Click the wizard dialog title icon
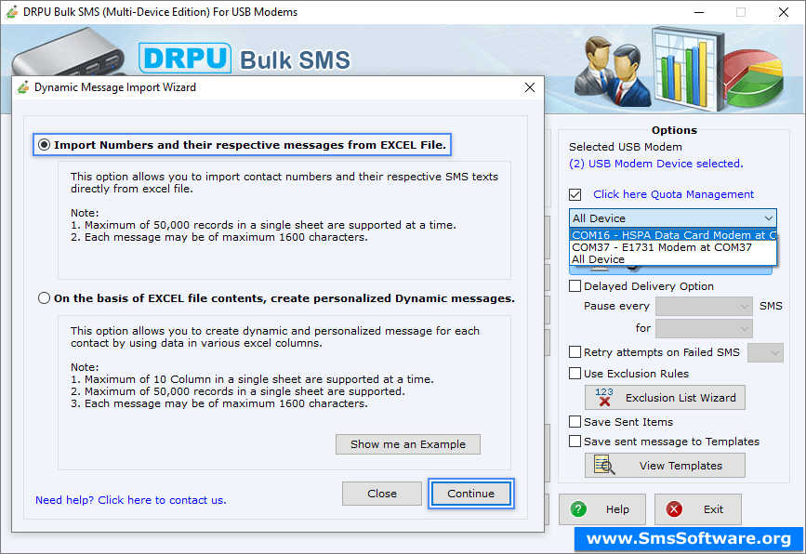This screenshot has width=806, height=554. point(22,87)
